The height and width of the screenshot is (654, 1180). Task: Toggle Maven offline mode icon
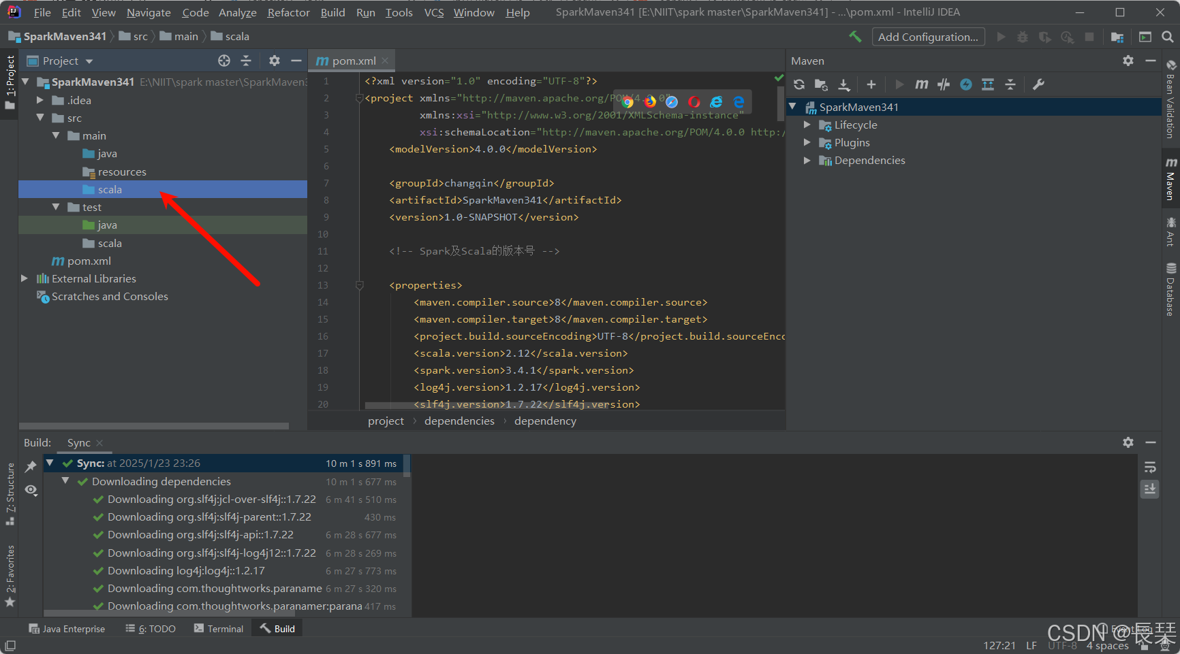point(944,84)
